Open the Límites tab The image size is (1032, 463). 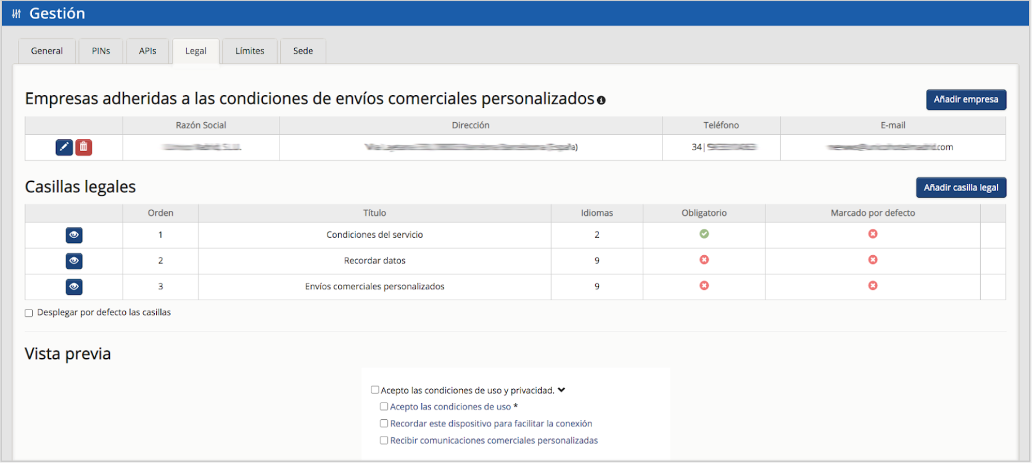coord(250,51)
